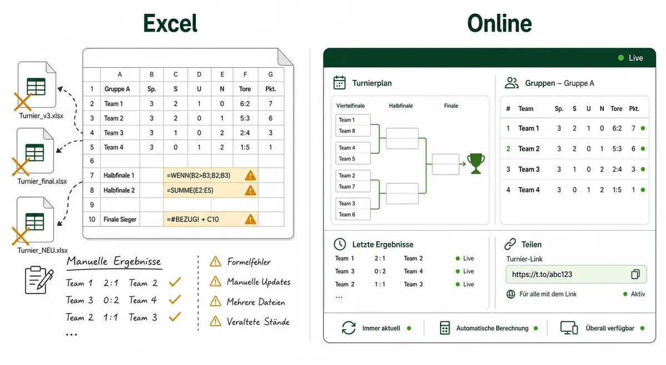Click the Aktiv status label
Screen dimensions: 666x365
(x=638, y=294)
